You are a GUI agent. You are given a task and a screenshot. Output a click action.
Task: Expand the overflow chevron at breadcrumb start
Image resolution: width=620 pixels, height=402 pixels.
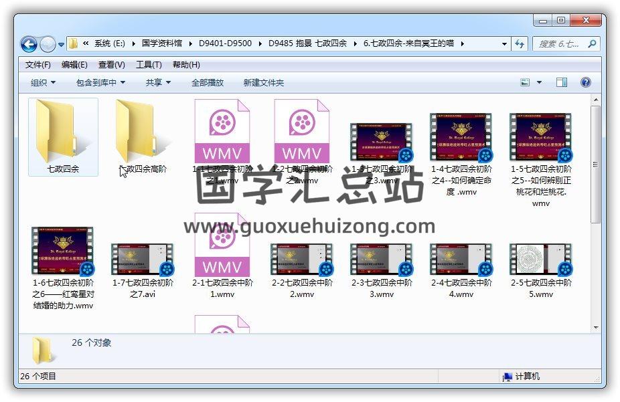click(86, 43)
